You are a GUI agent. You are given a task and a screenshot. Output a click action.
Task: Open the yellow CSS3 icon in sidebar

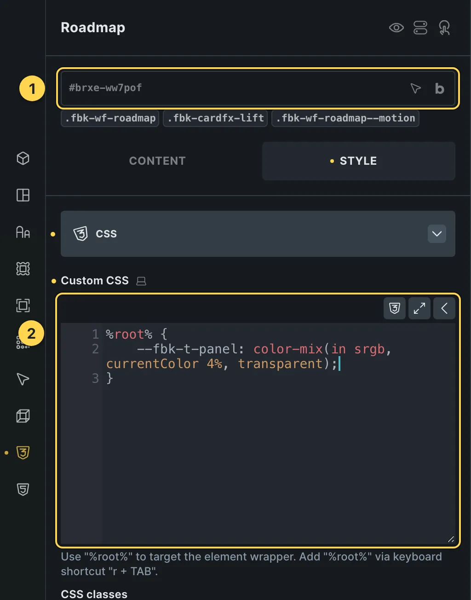(23, 453)
